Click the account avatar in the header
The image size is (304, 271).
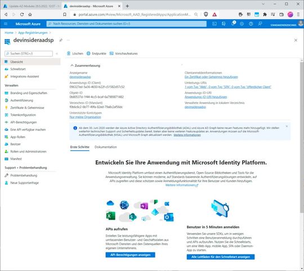tap(301, 24)
